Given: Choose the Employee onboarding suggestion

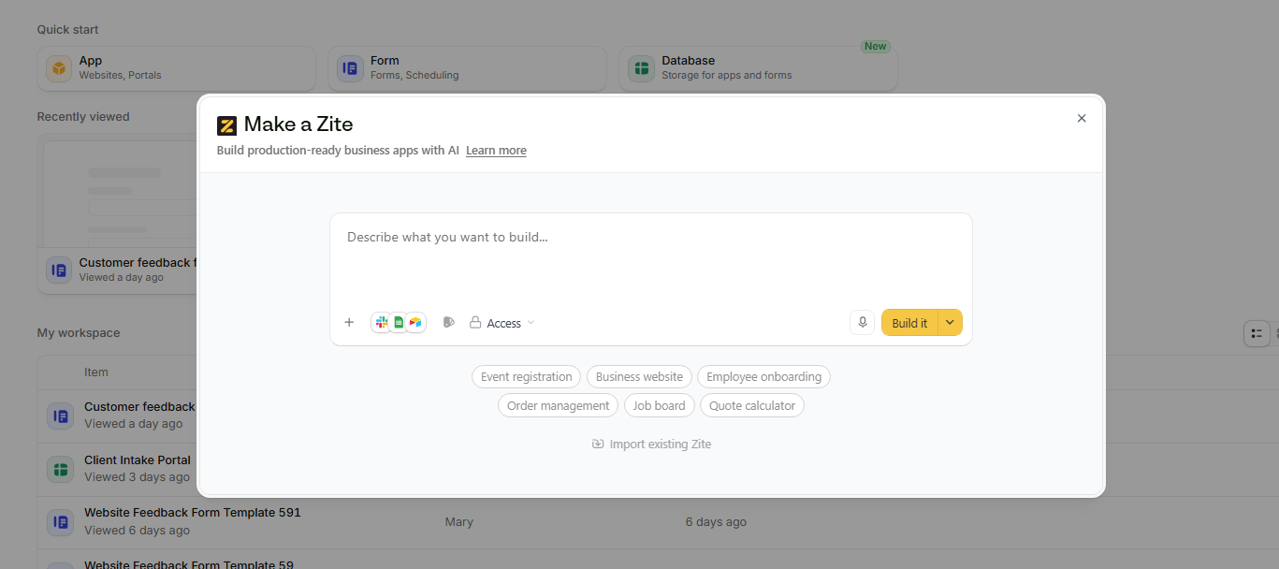Looking at the screenshot, I should [763, 376].
